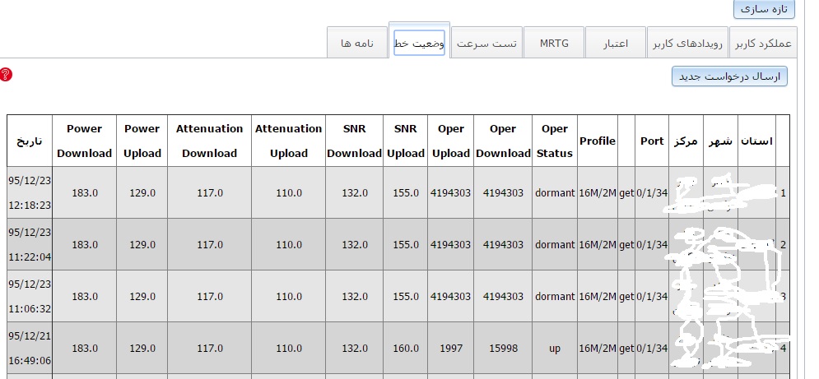
Task: Select the 'up' status cell in row 4
Action: coord(555,348)
